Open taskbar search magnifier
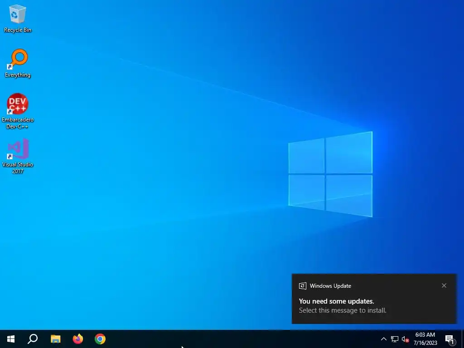 pos(33,339)
